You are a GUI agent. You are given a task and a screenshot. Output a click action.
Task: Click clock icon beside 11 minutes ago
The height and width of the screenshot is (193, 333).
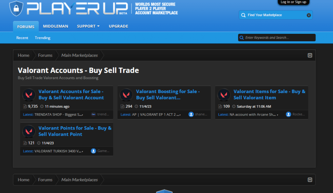pos(42,106)
